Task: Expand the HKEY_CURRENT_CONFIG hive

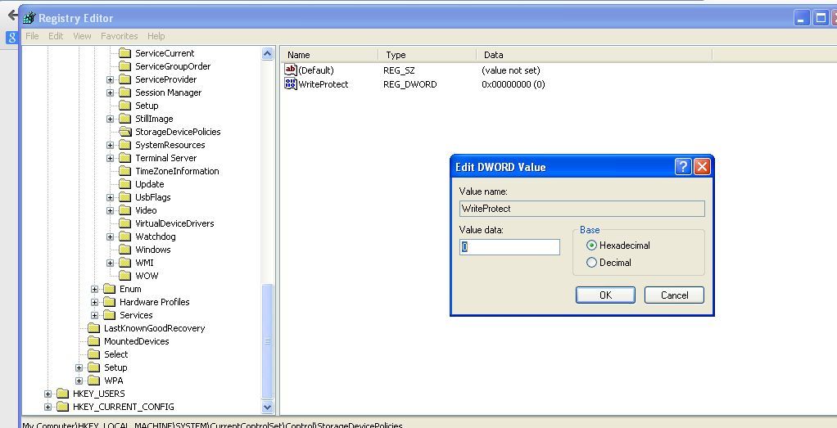Action: [48, 407]
